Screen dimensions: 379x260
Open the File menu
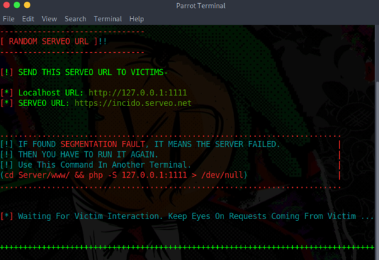(x=8, y=19)
